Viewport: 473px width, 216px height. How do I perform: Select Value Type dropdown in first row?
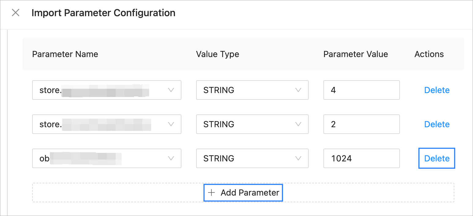tap(245, 90)
